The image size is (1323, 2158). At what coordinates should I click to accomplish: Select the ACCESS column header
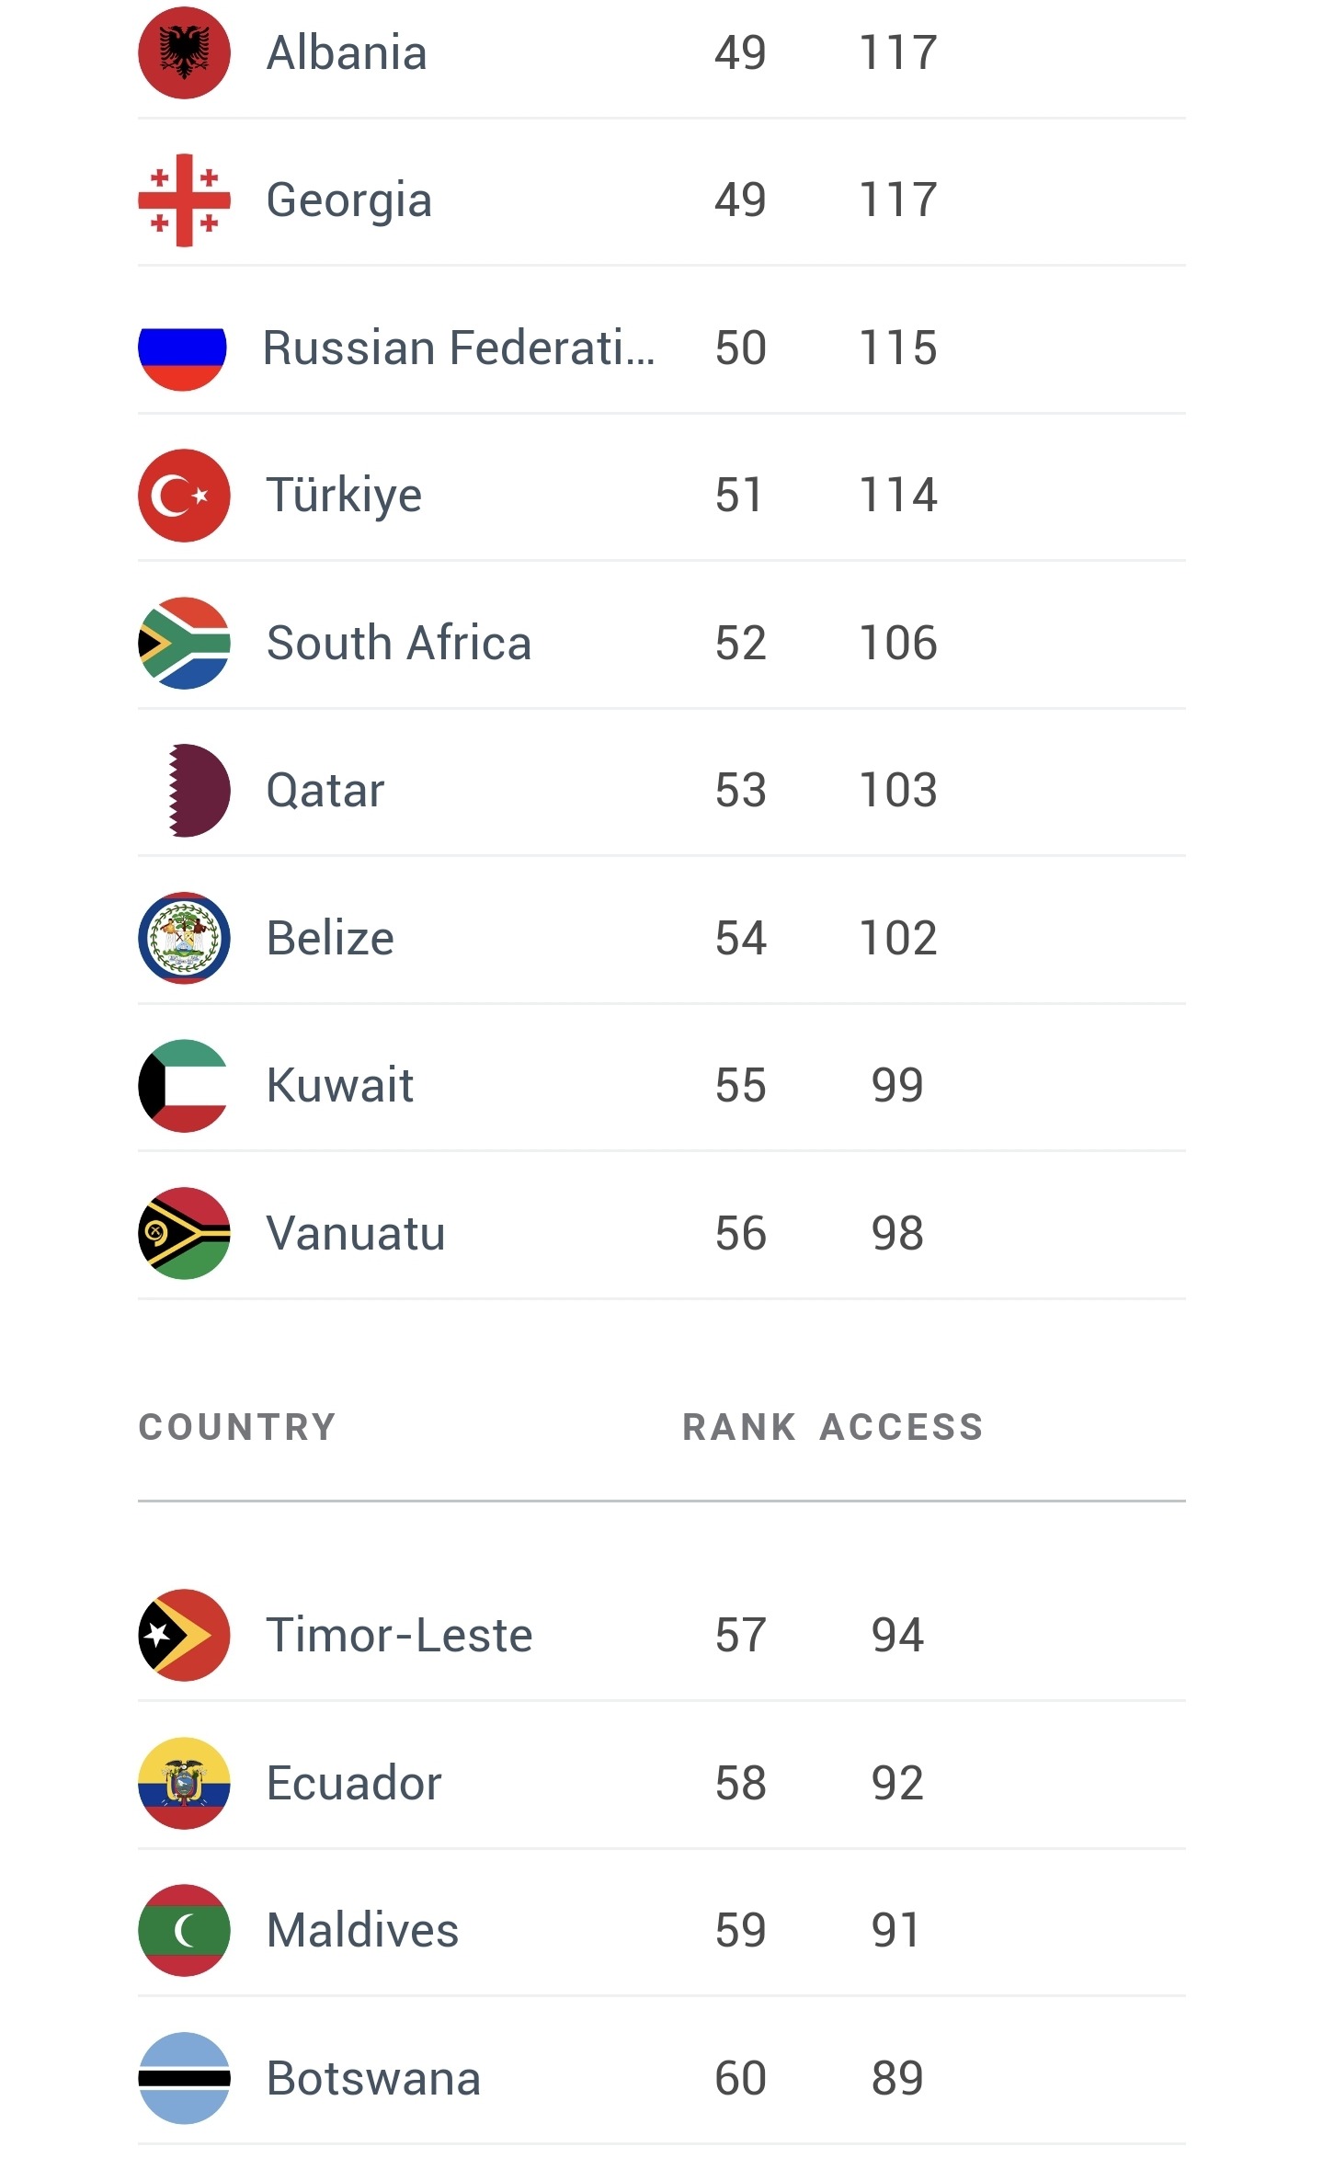[902, 1427]
